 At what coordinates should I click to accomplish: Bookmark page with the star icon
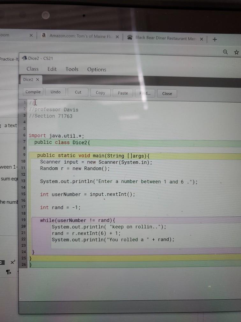237,52
